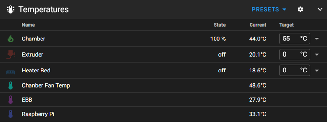
Task: Select the Chamber sensor name
Action: [33, 39]
